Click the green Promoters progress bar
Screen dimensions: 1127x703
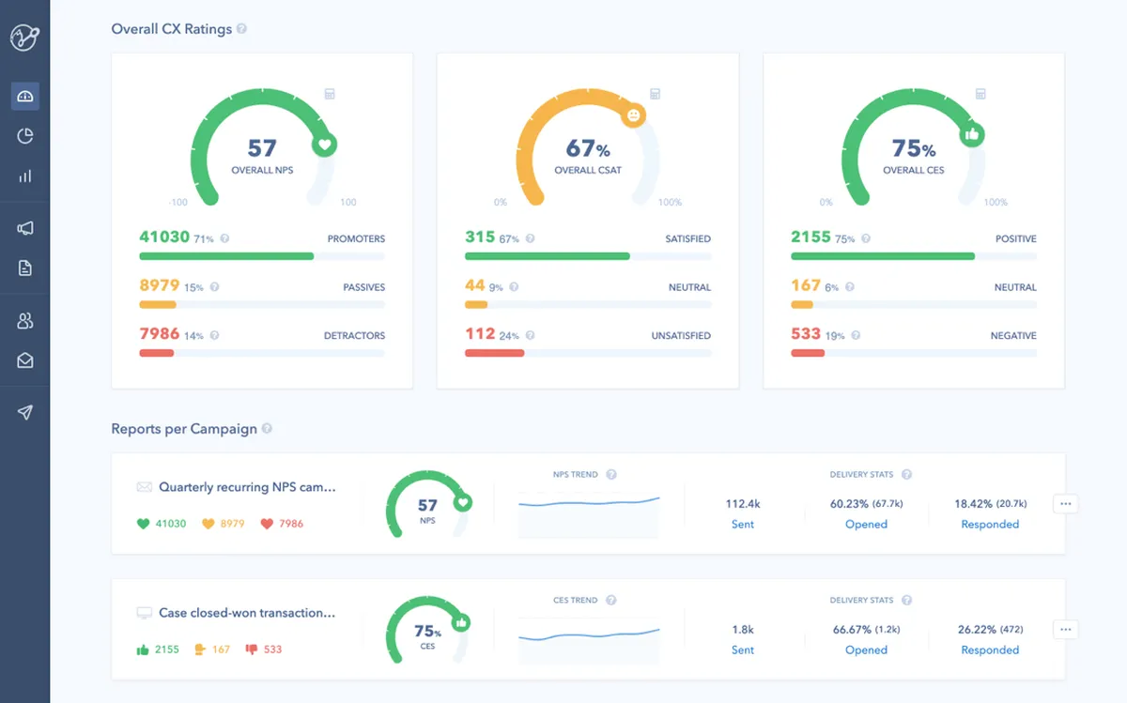click(226, 256)
